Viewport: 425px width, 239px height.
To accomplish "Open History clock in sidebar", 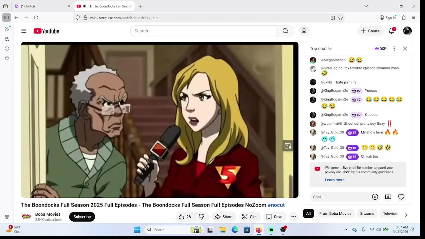I will coord(7,48).
